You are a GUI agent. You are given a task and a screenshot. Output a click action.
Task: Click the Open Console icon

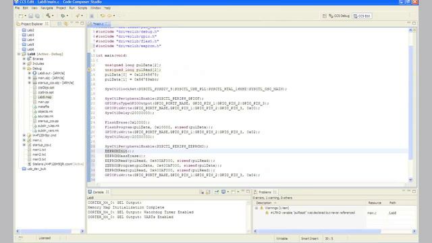[x=234, y=192]
